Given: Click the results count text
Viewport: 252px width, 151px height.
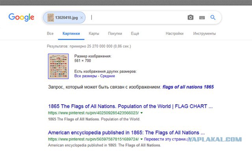Looking at the screenshot, I should tap(89, 46).
